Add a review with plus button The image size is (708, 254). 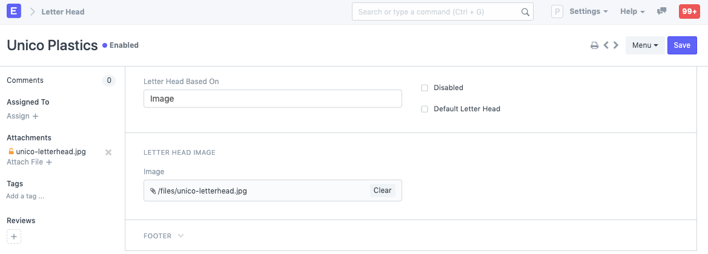pyautogui.click(x=14, y=236)
